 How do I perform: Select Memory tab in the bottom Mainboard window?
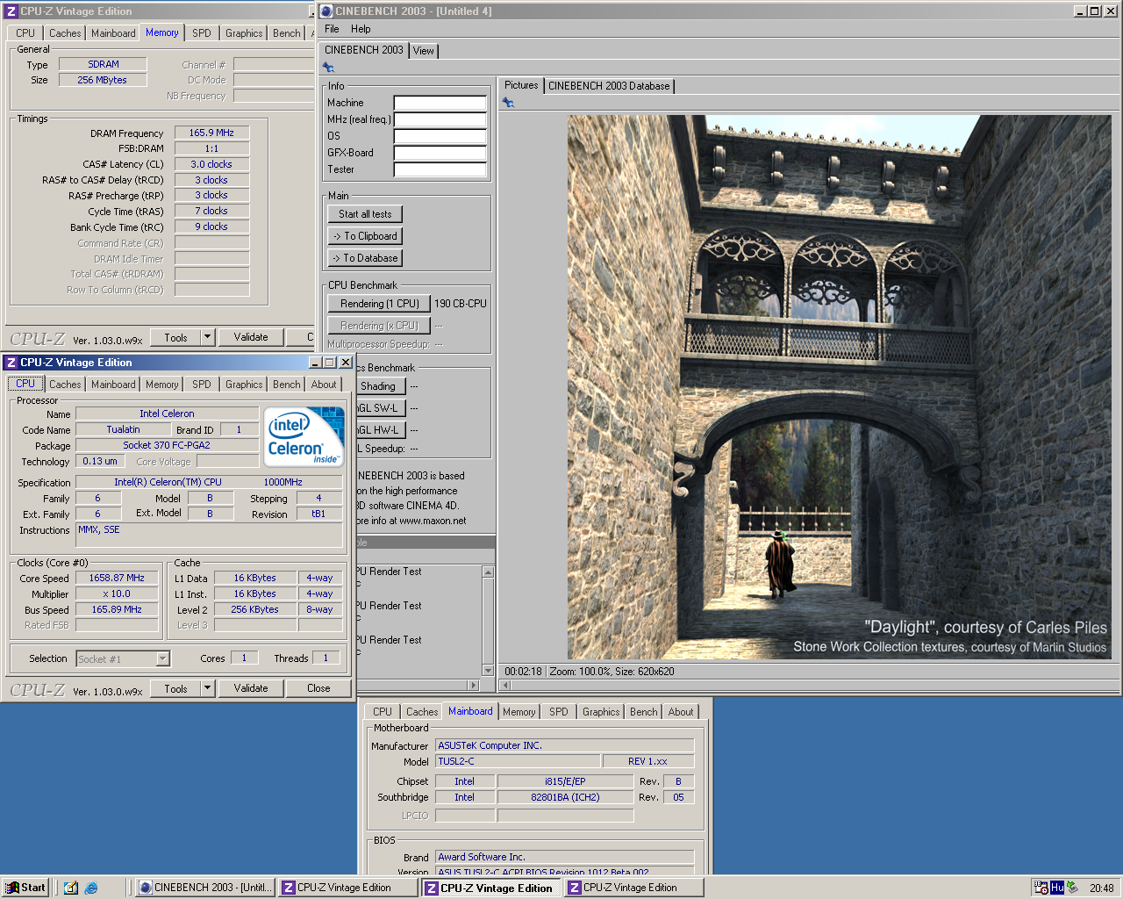519,712
